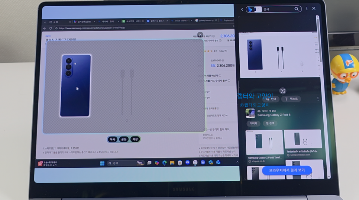Launch Copilot from the taskbar
The width and height of the screenshot is (359, 200).
coord(157,163)
